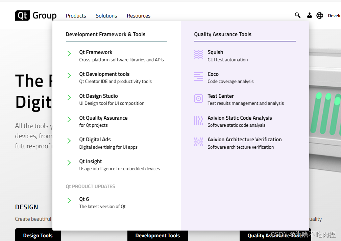Screen dimensions: 341x241
Task: Click the Coco lines icon
Action: [x=199, y=77]
